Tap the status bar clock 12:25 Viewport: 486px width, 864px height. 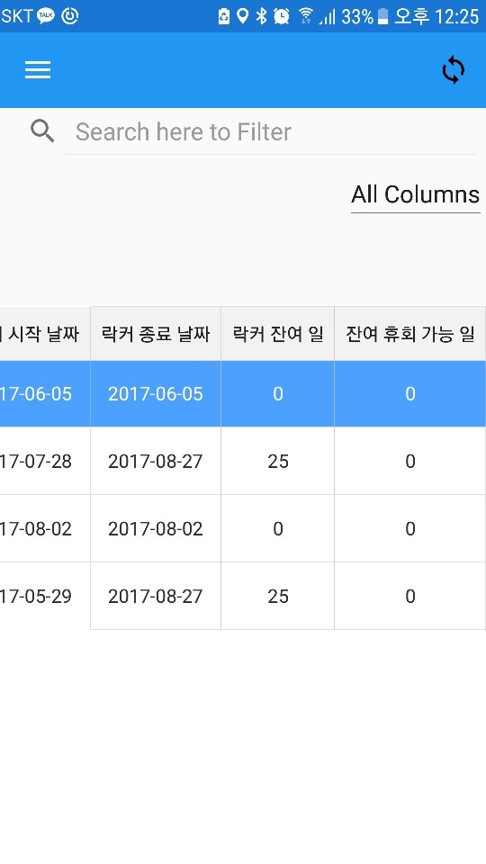click(457, 16)
